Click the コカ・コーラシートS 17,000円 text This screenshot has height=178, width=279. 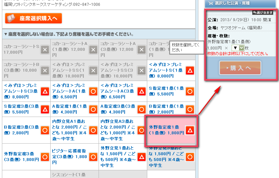[21, 49]
